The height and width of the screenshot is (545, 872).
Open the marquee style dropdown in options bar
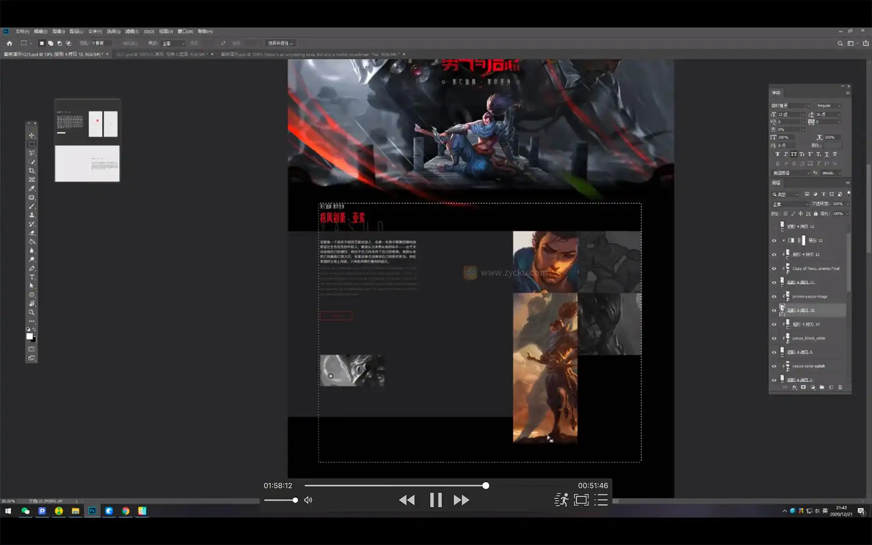(173, 43)
